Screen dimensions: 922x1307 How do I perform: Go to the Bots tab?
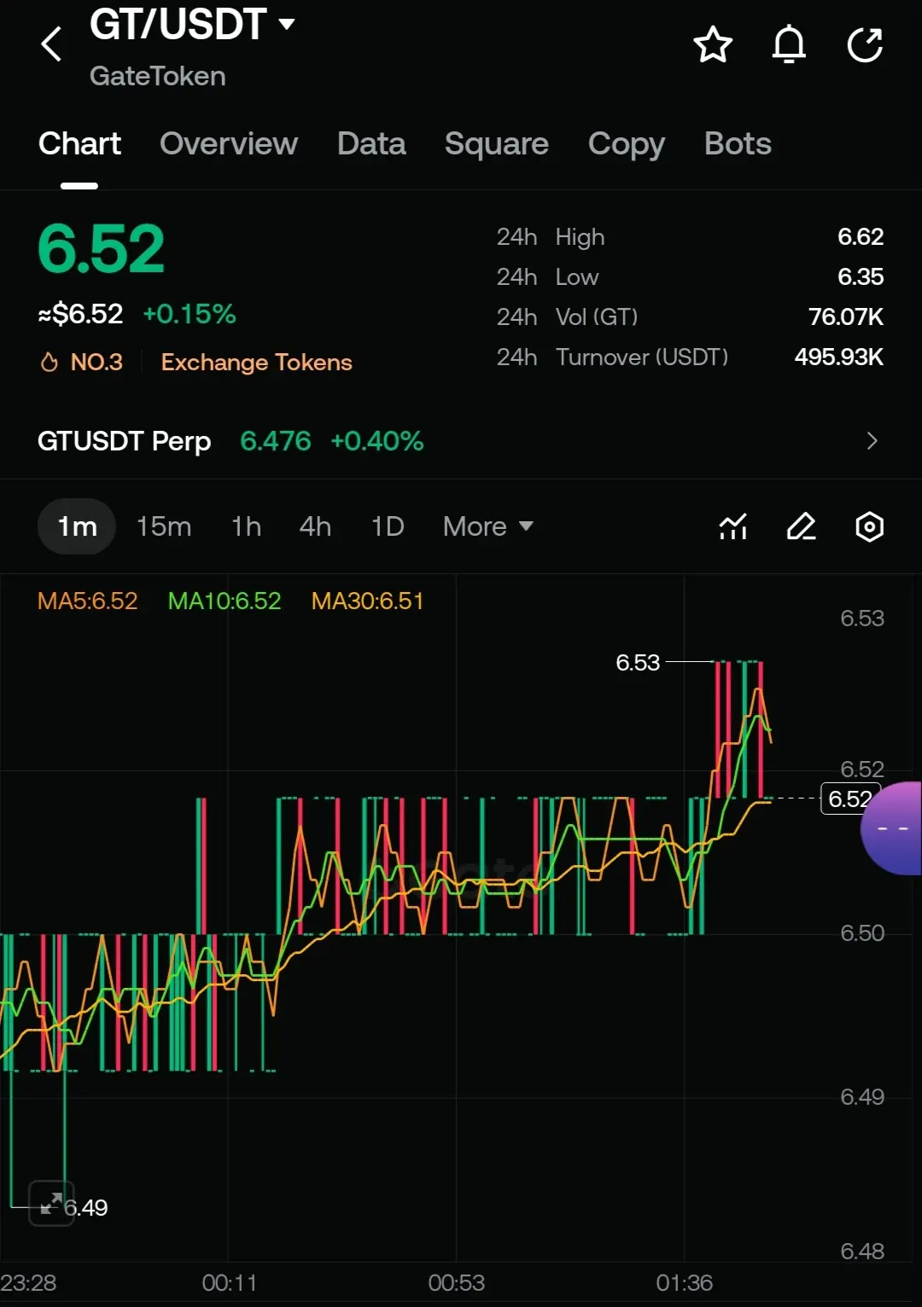738,143
